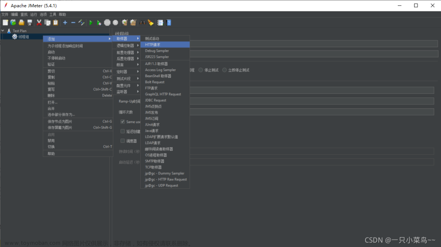Click the New test plan icon

pyautogui.click(x=5, y=22)
